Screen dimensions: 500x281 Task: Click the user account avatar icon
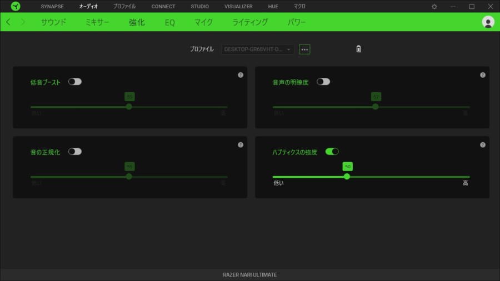click(x=488, y=22)
